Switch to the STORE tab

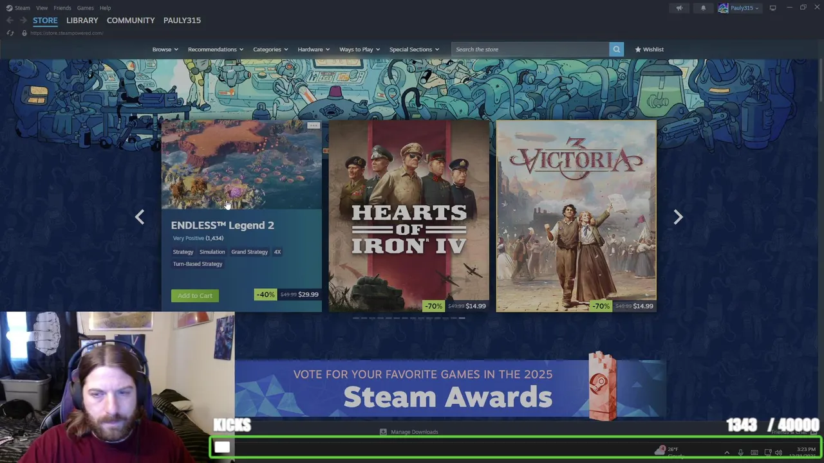pos(45,21)
